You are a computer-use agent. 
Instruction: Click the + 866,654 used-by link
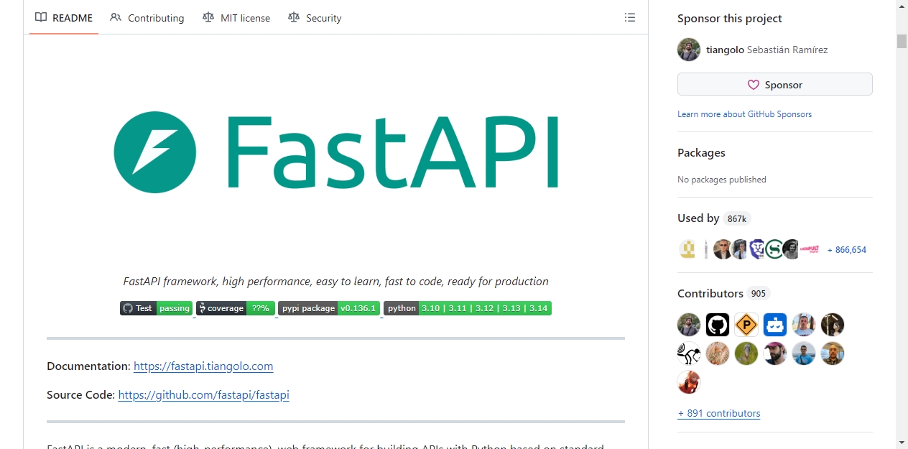[x=847, y=250]
